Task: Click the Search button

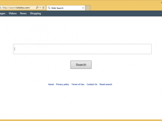Action: coord(81,65)
